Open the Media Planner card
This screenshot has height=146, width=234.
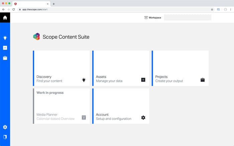[61, 106]
